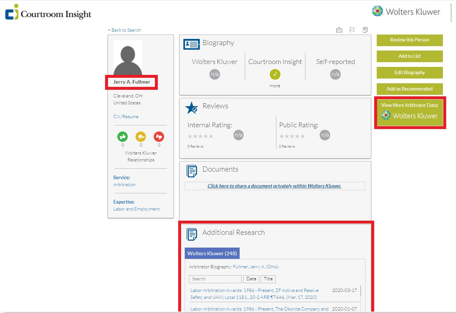Open the email share icon
456x313 pixels.
(339, 30)
